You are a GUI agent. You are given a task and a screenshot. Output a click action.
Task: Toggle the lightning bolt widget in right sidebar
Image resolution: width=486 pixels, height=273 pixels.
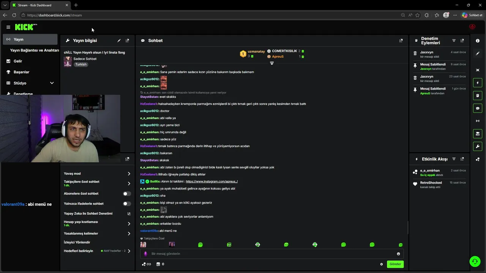[478, 83]
